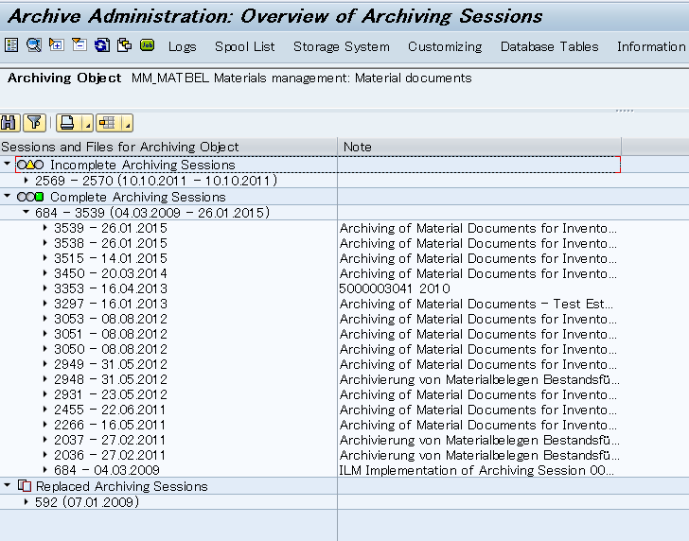The height and width of the screenshot is (541, 689).
Task: Click note 'ILM Implementation of Archiving Session 00...'
Action: (x=476, y=471)
